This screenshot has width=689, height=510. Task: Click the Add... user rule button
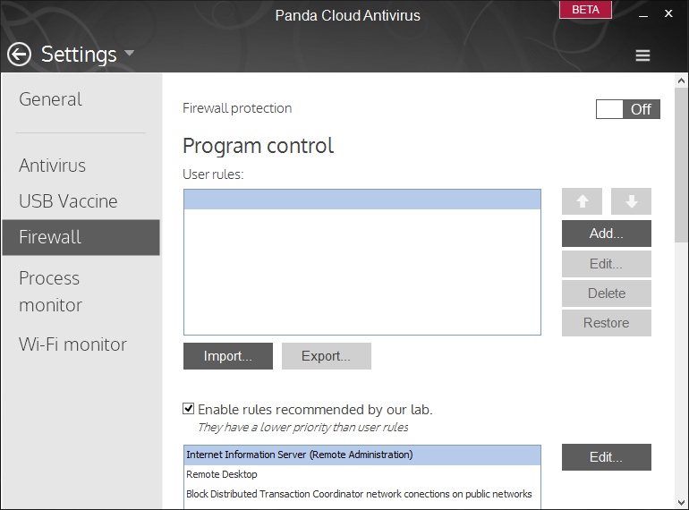[x=607, y=234]
